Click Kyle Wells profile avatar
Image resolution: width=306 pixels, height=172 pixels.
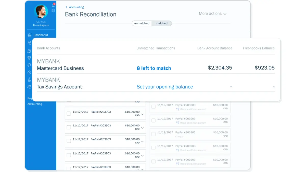[41, 11]
